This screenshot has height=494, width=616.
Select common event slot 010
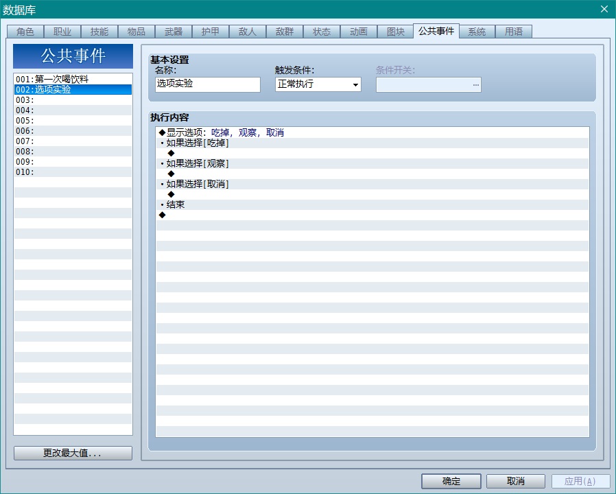pyautogui.click(x=73, y=172)
